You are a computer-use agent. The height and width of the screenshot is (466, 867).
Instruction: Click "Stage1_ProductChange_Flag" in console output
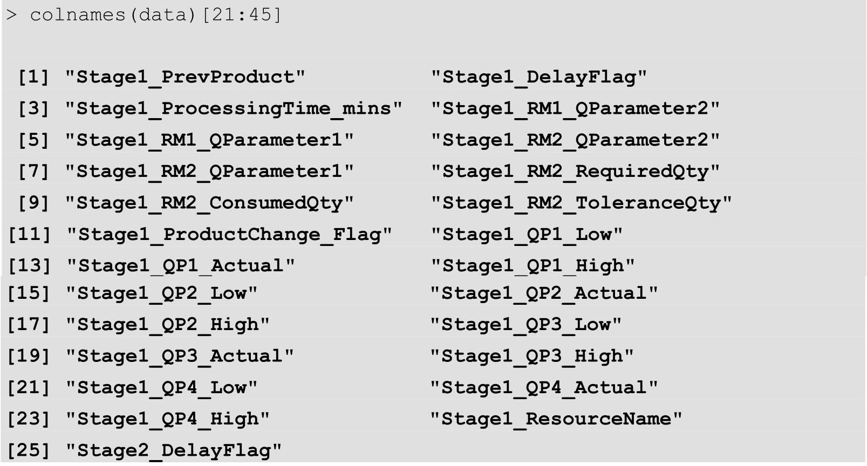[x=229, y=235]
